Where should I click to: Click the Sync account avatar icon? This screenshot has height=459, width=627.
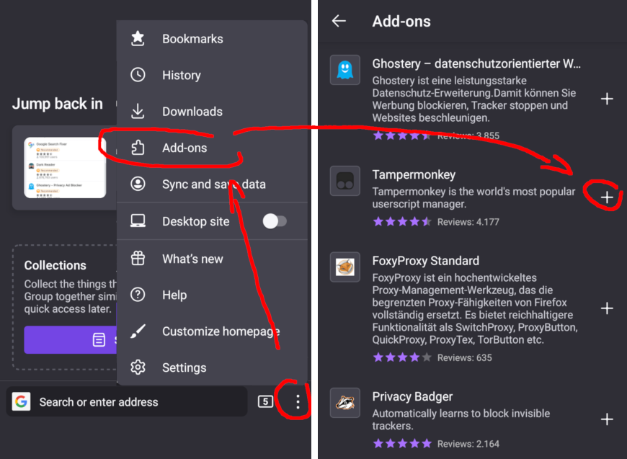click(x=138, y=184)
